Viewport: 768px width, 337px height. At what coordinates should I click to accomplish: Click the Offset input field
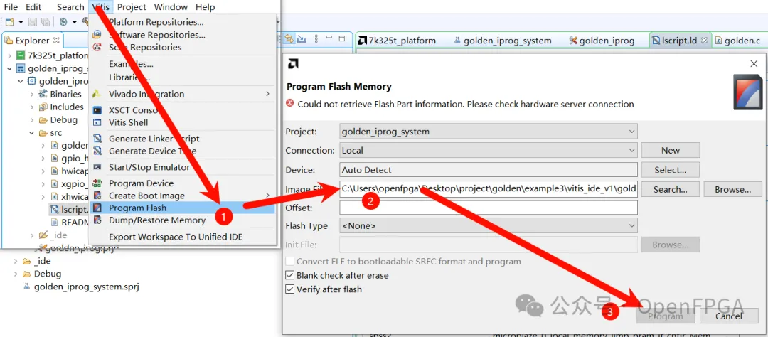tap(489, 208)
